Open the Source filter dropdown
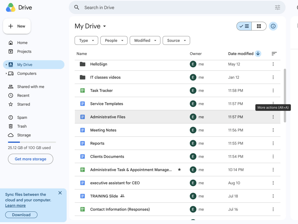 [x=176, y=40]
